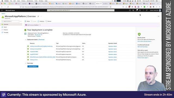Collapse the Deployment details section

pyautogui.click(x=26, y=39)
